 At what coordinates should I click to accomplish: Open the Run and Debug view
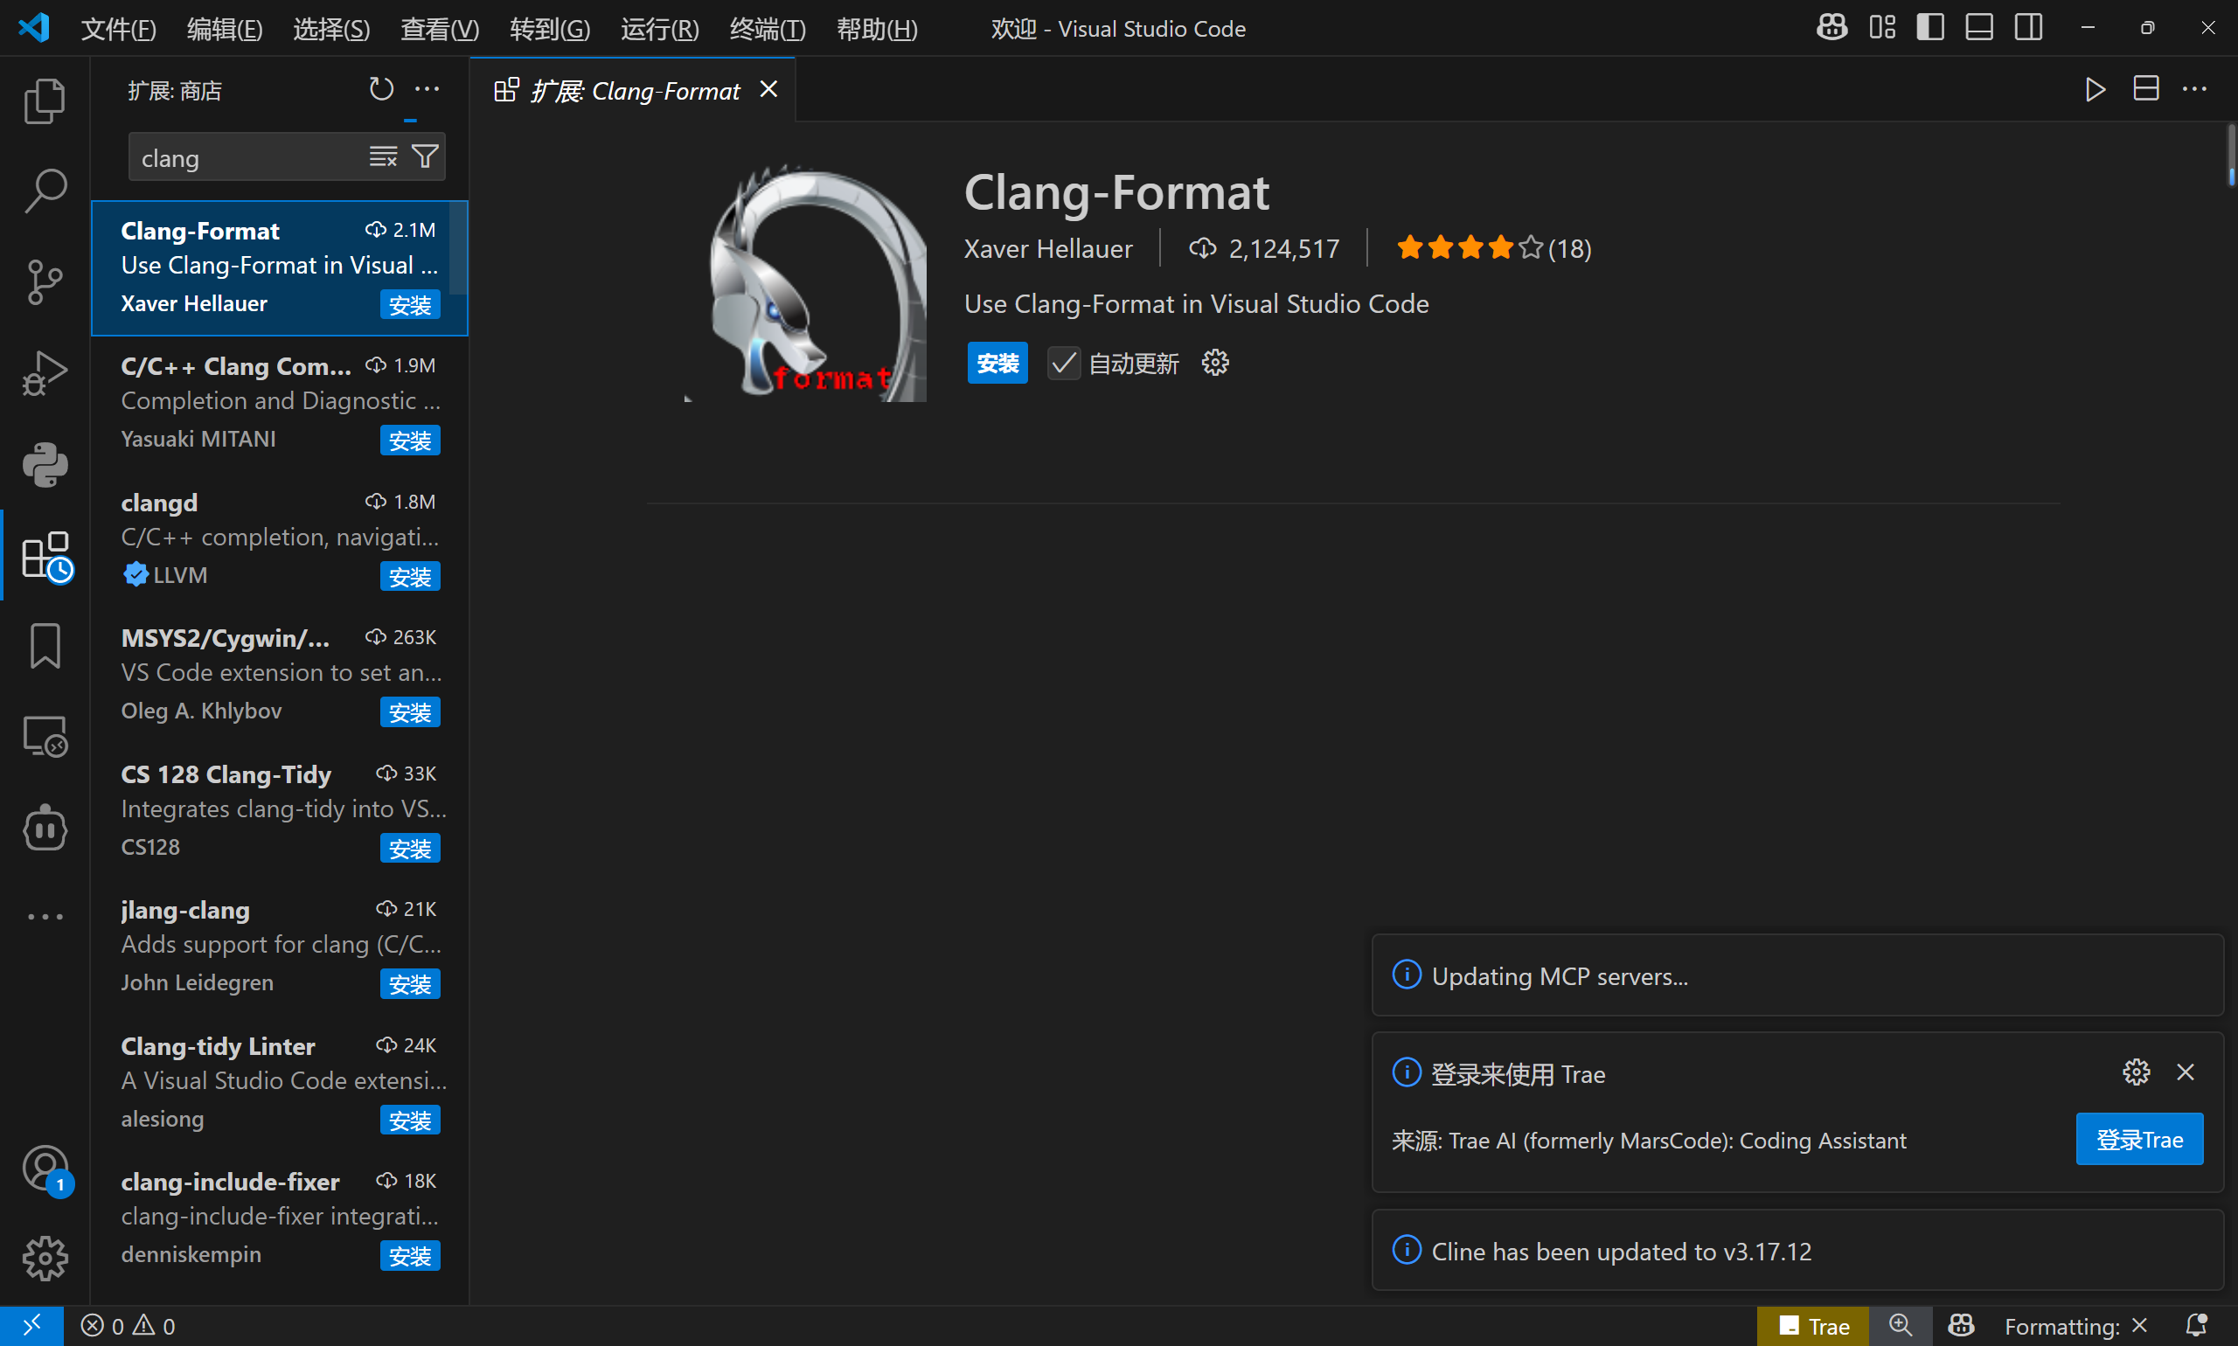click(x=45, y=373)
